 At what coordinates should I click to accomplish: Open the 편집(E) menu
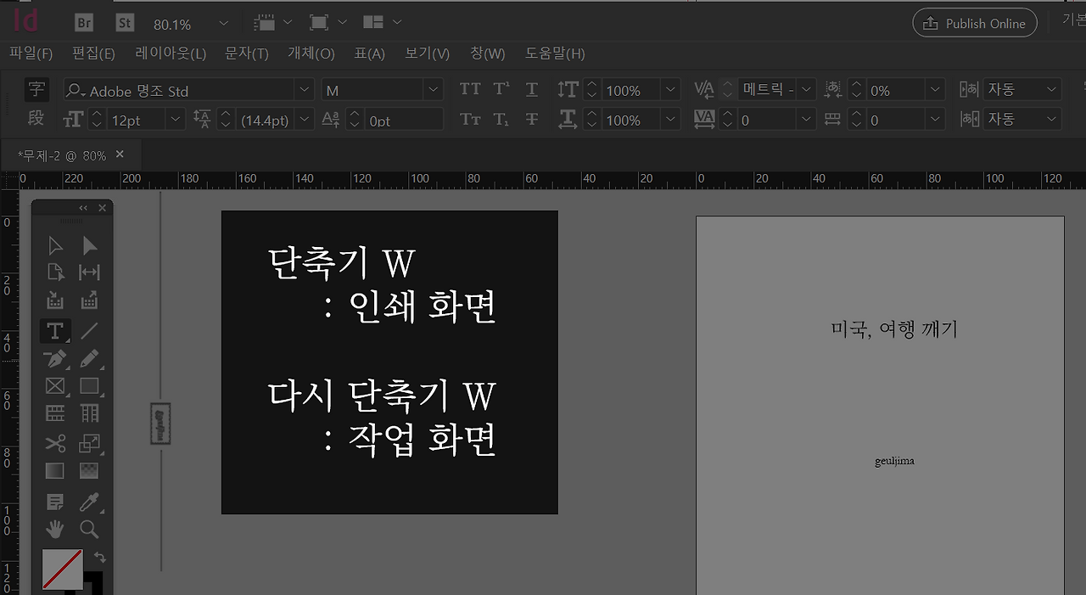tap(93, 53)
